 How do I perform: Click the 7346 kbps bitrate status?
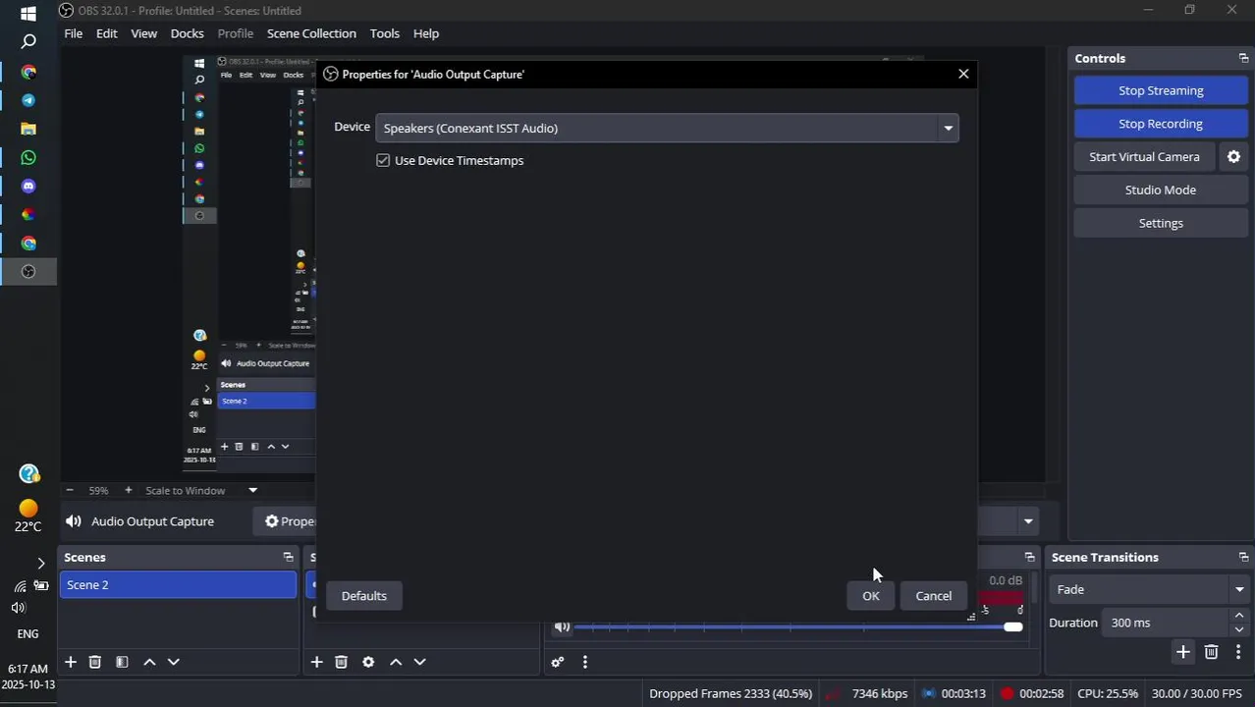880,694
